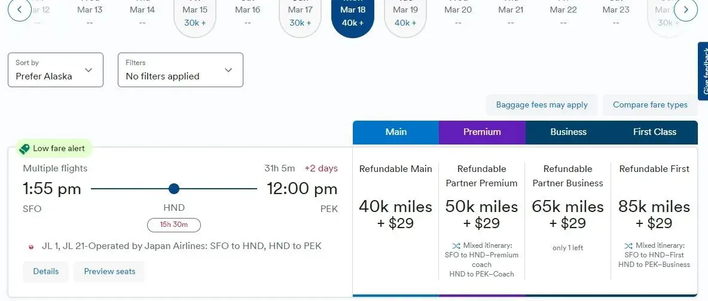Select the Business fare tab
The width and height of the screenshot is (708, 301).
pyautogui.click(x=568, y=132)
